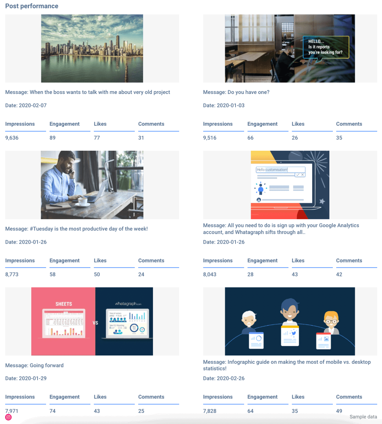Screen dimensions: 382x424
Task: Open the three-person infographic post image
Action: coord(290,321)
